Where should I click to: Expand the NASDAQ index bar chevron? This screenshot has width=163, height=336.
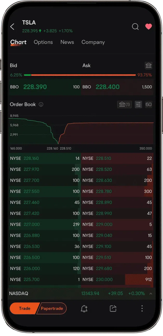click(151, 294)
